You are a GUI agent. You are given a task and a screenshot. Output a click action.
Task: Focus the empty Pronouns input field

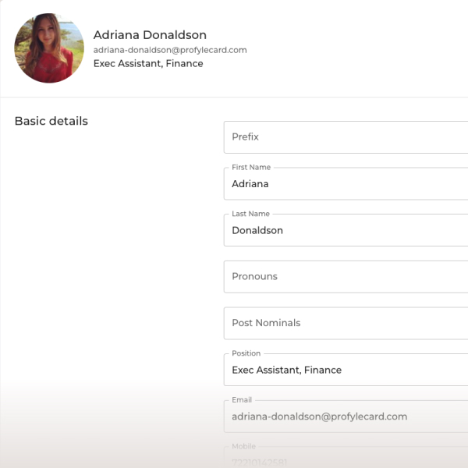pos(346,277)
